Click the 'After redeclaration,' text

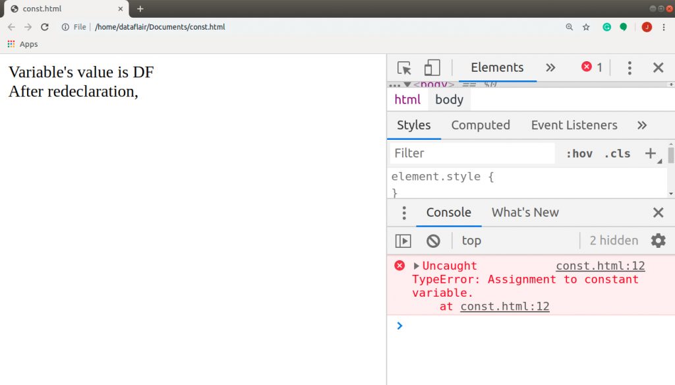click(x=73, y=92)
